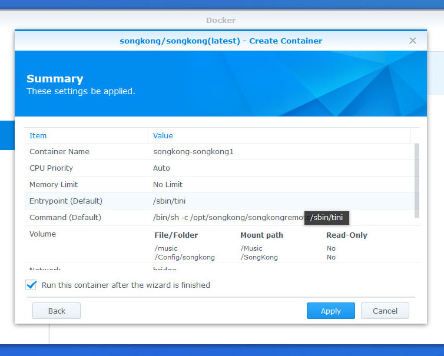Select the Container Name row label

[x=59, y=151]
